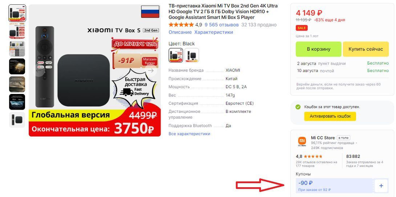Click the five-star product rating icons
This screenshot has width=396, height=197.
click(181, 25)
